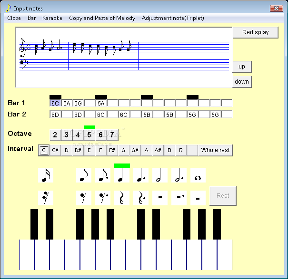Pick the R interval button
Viewport: 288px width, 279px height.
pyautogui.click(x=181, y=150)
